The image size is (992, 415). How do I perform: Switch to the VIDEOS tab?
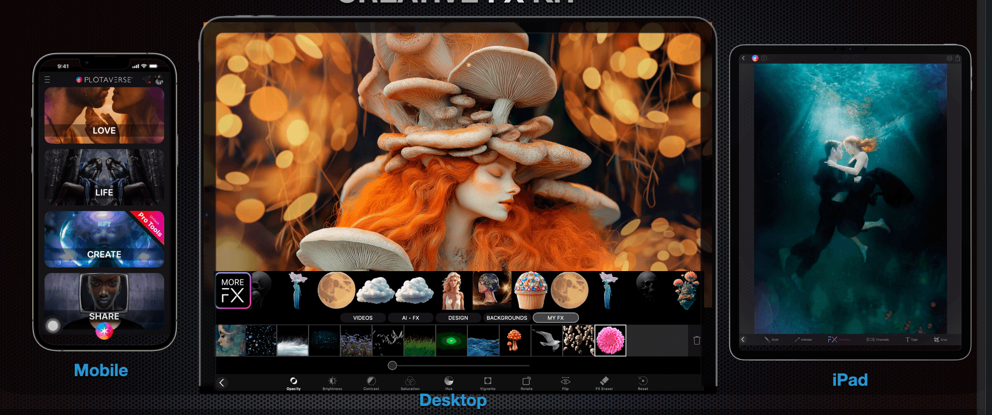363,318
